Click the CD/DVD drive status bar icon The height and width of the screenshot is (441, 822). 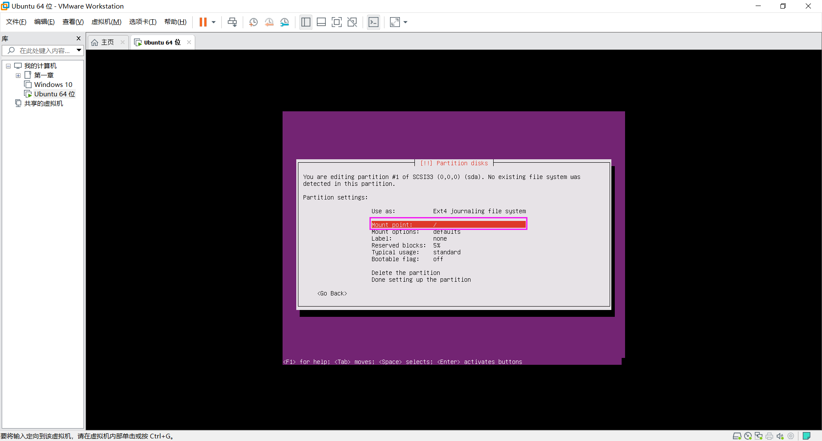[x=748, y=436]
